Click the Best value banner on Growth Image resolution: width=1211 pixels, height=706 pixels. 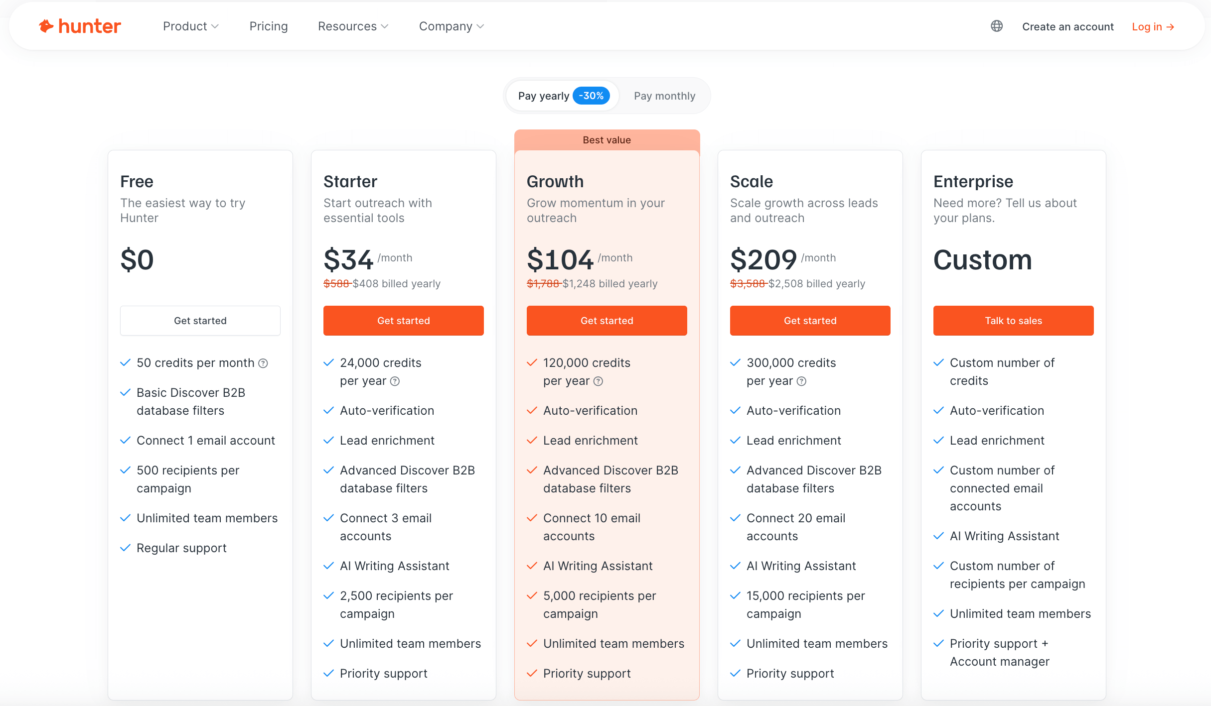coord(606,140)
